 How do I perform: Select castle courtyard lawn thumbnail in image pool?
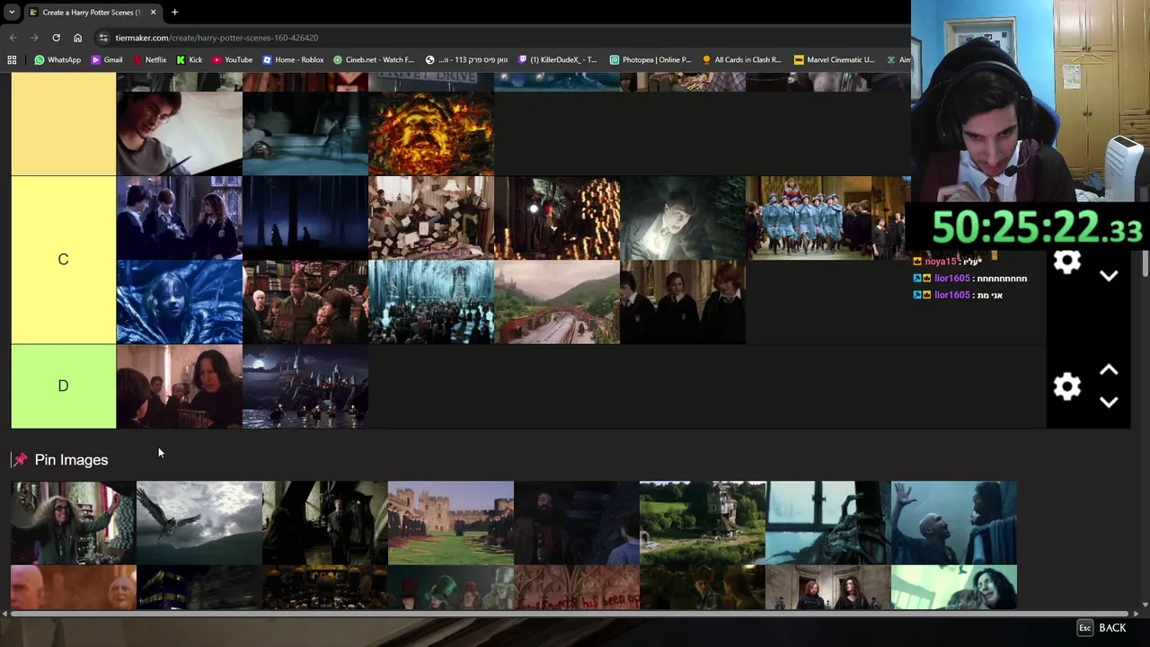pyautogui.click(x=451, y=523)
